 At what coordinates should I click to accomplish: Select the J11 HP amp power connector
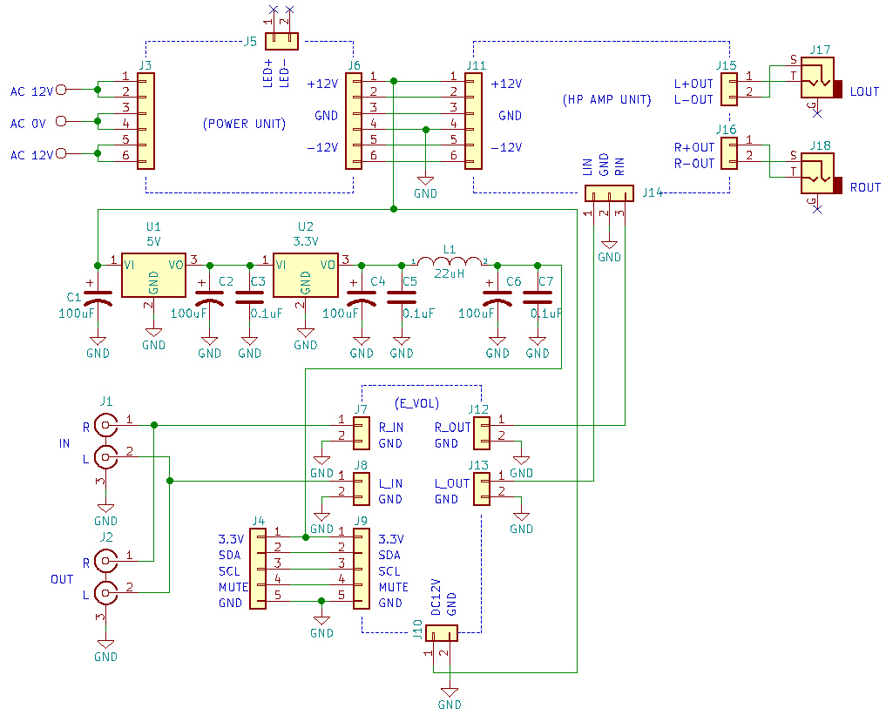coord(473,121)
